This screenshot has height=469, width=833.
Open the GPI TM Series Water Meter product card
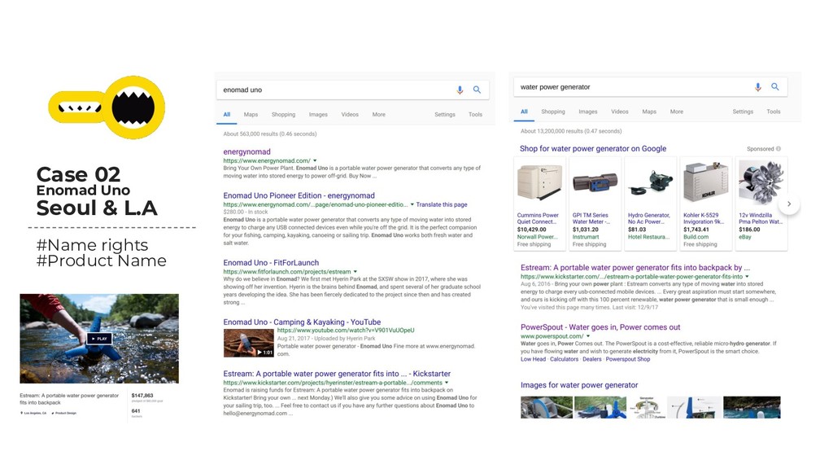pos(595,204)
